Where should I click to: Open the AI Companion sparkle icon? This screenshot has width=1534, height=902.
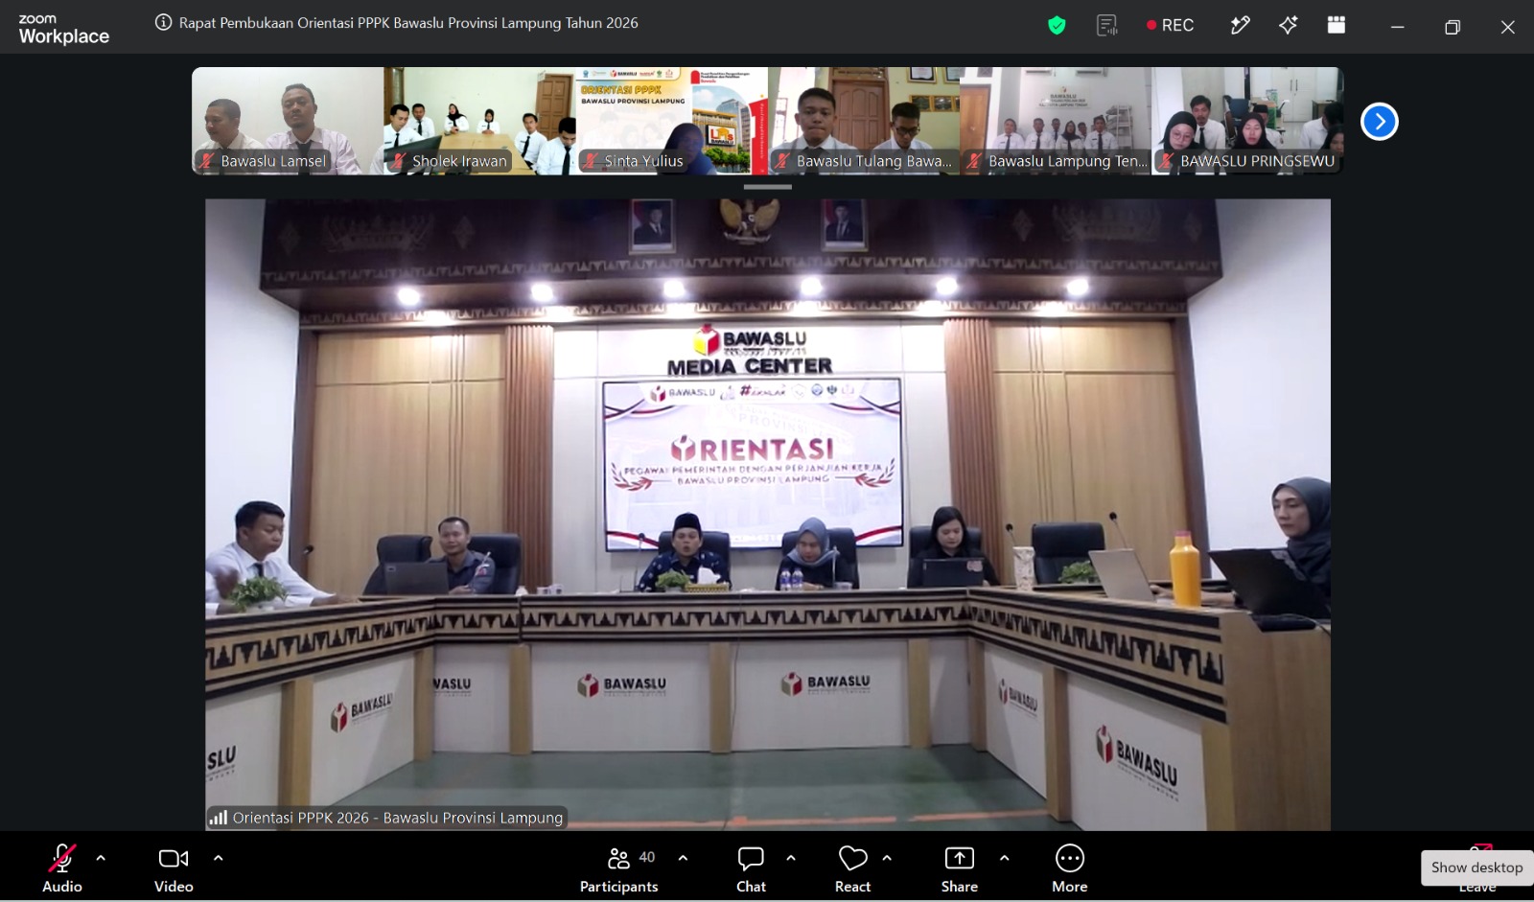pos(1288,26)
